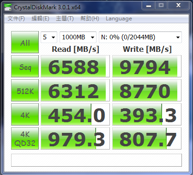Click the 4K write result 393.3

pos(147,114)
